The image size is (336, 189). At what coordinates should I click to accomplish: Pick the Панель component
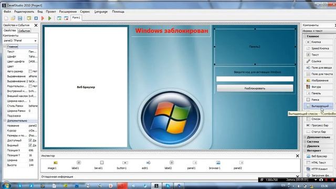coord(319,93)
